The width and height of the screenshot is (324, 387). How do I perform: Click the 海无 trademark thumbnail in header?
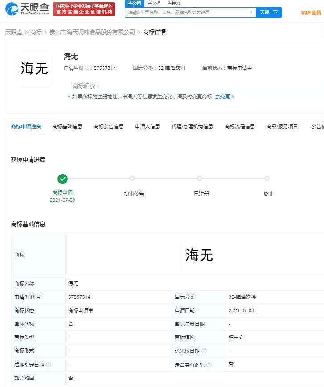34,69
